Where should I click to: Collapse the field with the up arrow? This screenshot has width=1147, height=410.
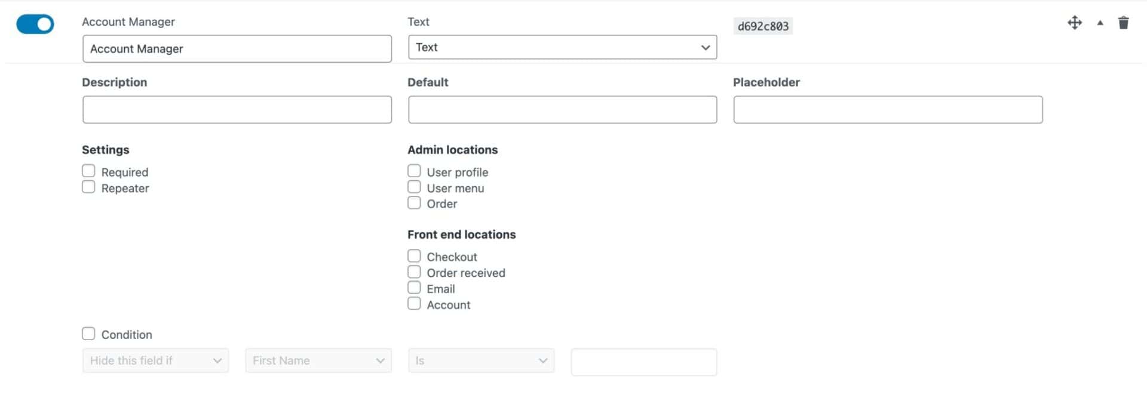pyautogui.click(x=1100, y=23)
